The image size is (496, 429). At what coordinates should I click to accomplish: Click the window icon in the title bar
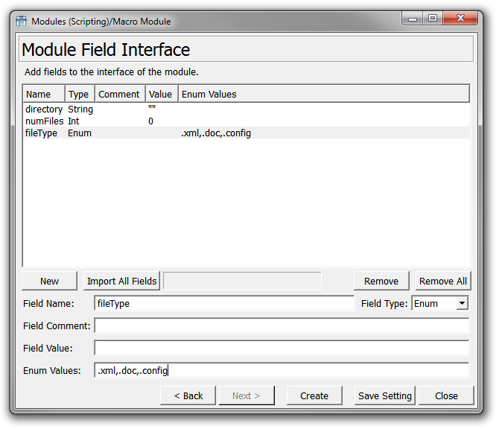point(22,21)
